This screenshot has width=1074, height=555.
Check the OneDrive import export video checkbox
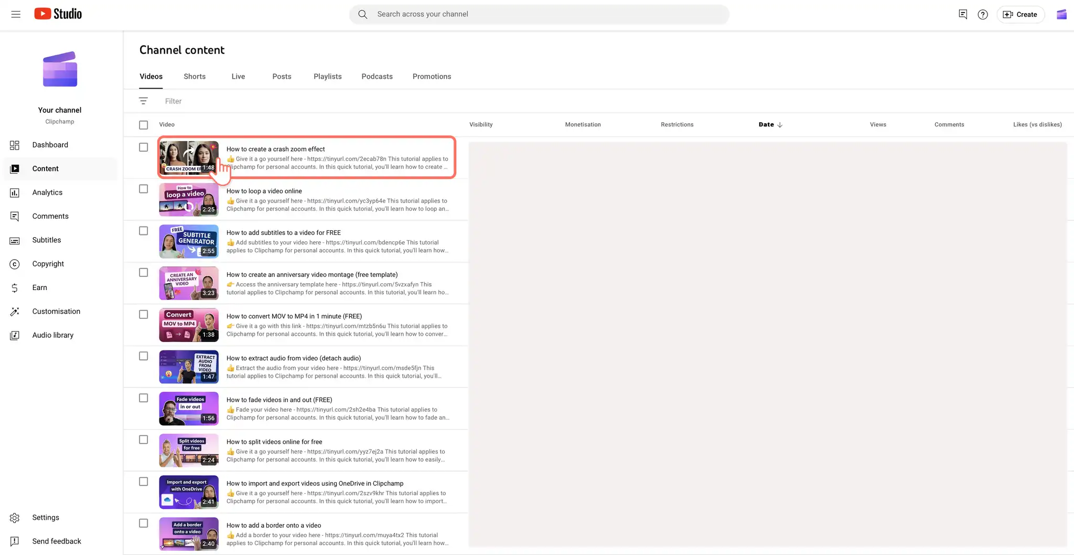(x=143, y=482)
